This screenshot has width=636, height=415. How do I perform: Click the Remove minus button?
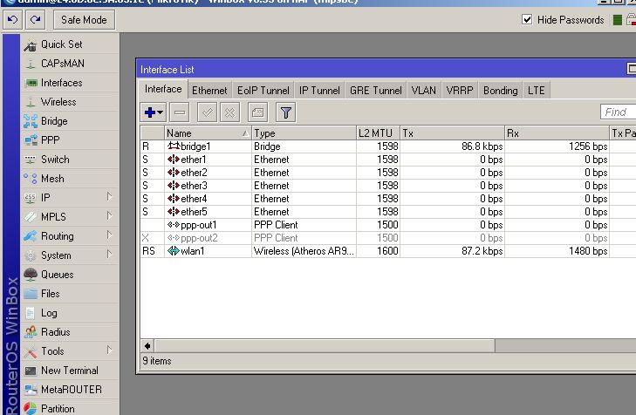point(180,112)
